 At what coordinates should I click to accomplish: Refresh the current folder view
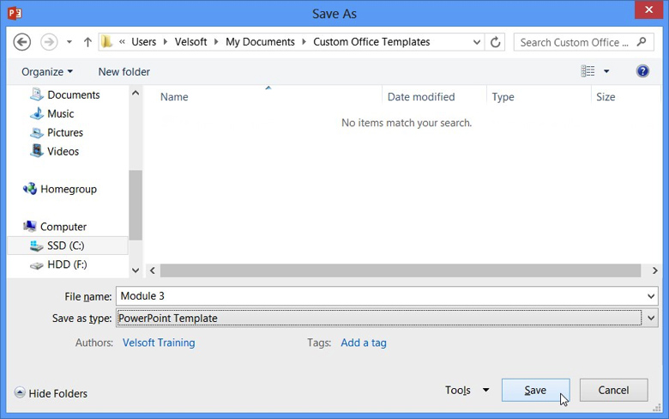click(x=496, y=42)
